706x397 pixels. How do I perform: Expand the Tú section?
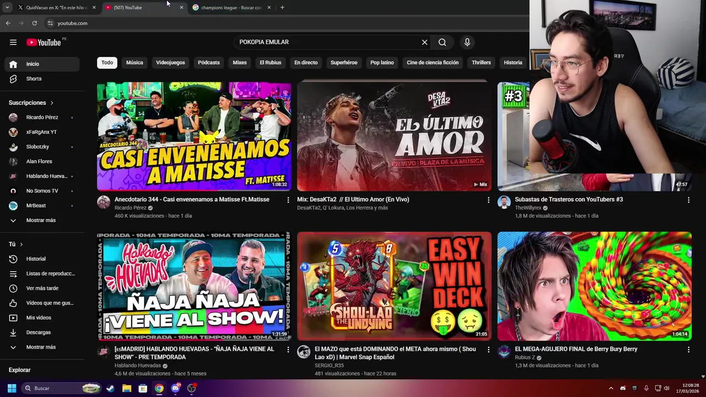(x=16, y=244)
